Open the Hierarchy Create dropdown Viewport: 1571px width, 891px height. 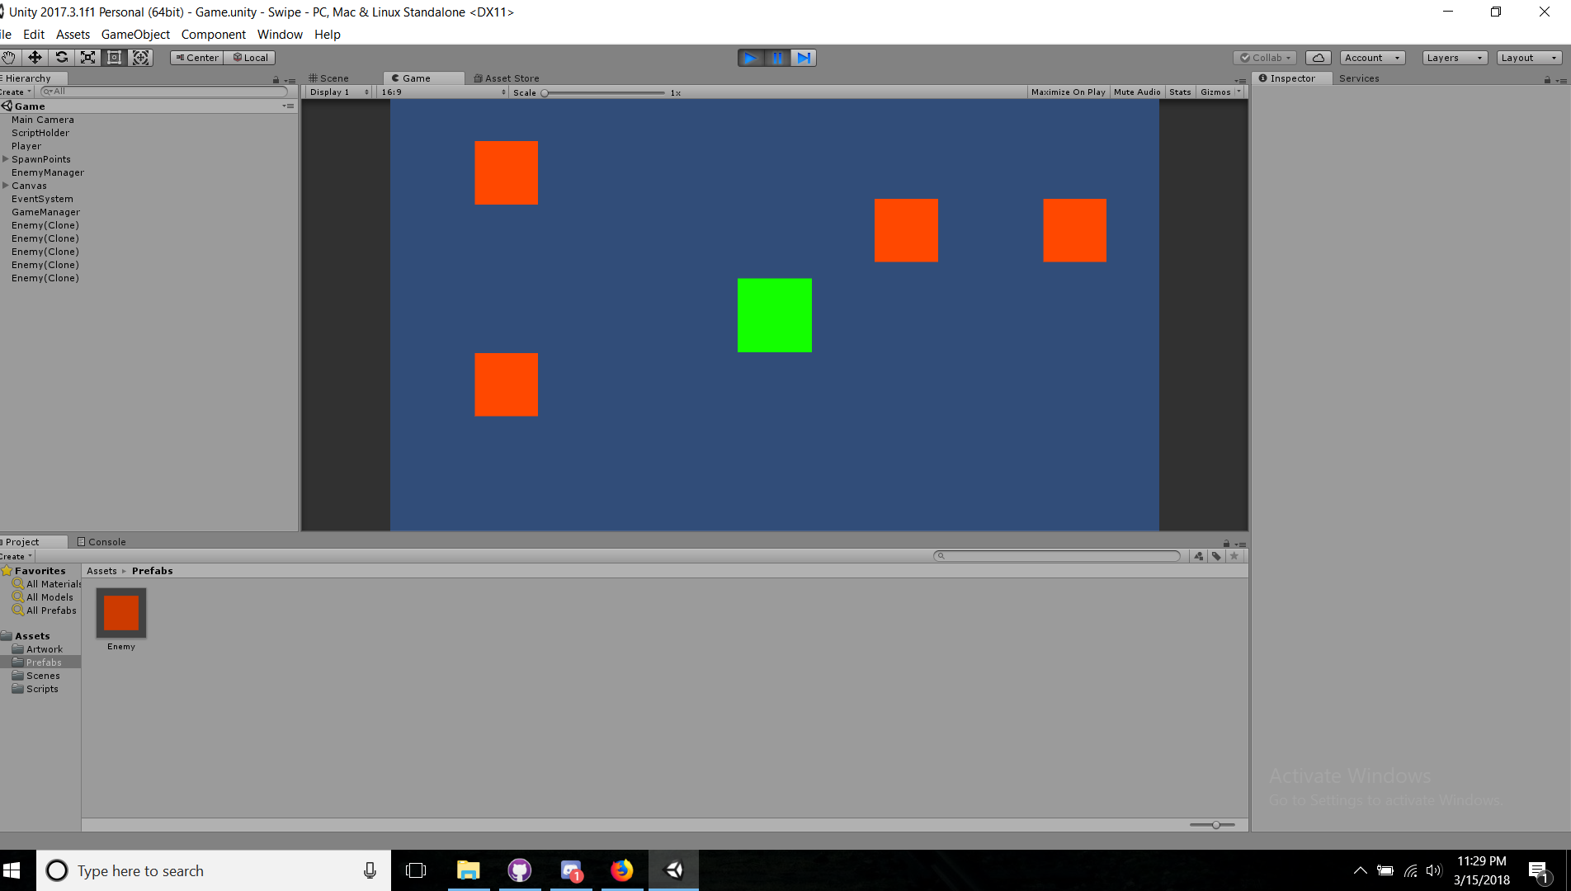[x=16, y=92]
